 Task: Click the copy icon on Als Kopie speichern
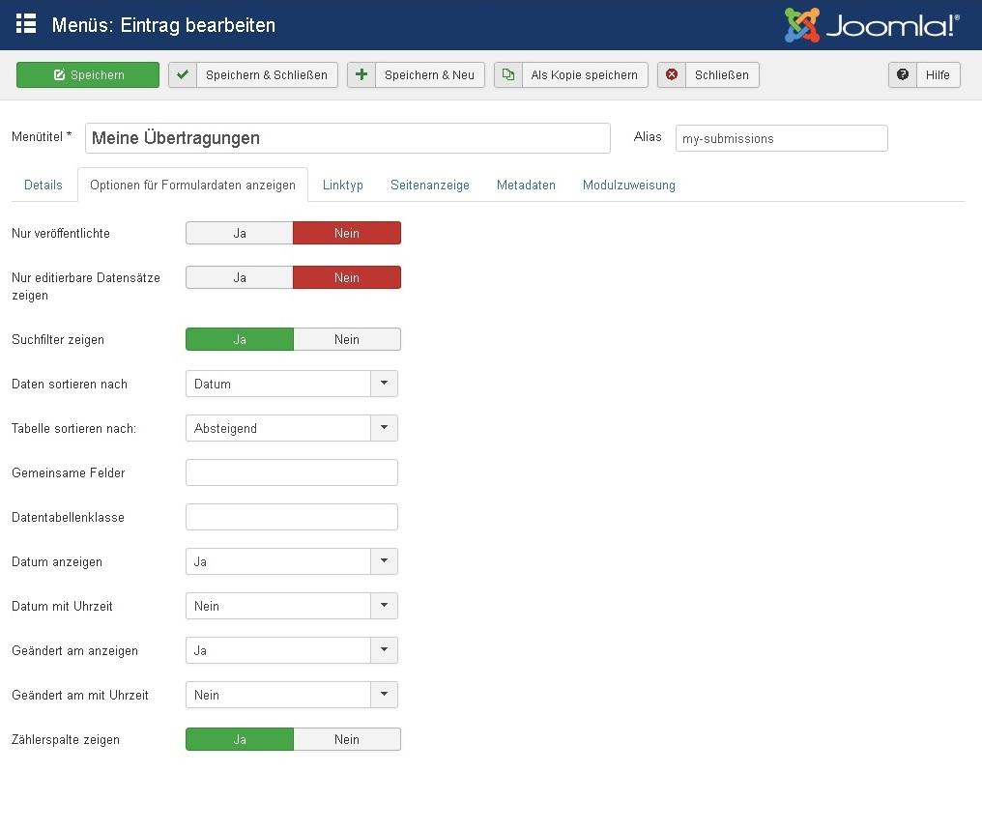(x=508, y=75)
